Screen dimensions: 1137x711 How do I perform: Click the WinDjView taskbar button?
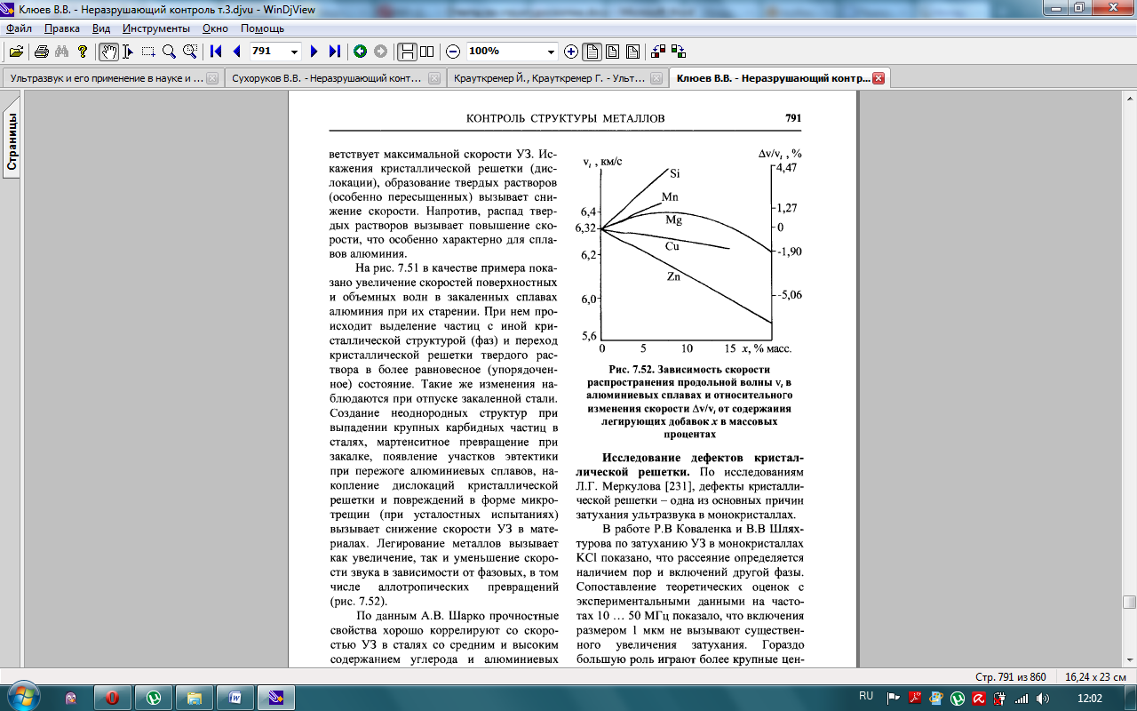click(277, 698)
